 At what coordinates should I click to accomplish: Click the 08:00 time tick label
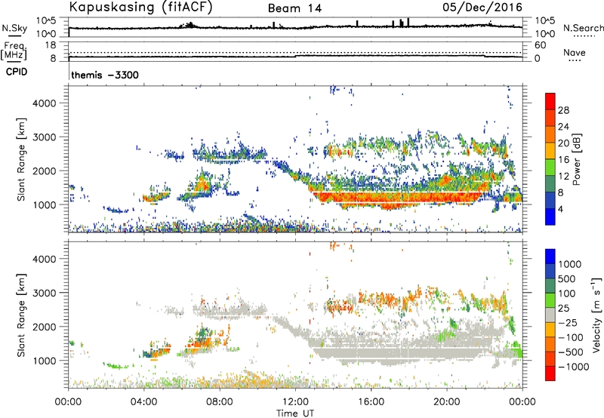(219, 402)
